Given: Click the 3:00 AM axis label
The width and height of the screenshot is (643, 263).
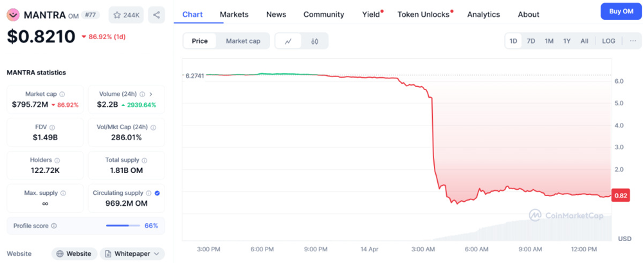Looking at the screenshot, I should tap(424, 249).
